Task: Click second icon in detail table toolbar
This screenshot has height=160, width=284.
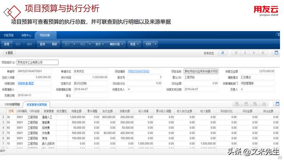Action: click(x=246, y=104)
